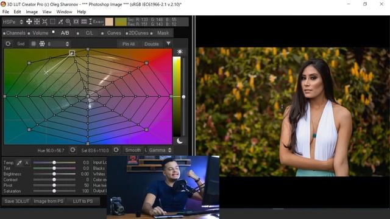
Task: Open the down-arrow menu next to Double
Action: 168,44
